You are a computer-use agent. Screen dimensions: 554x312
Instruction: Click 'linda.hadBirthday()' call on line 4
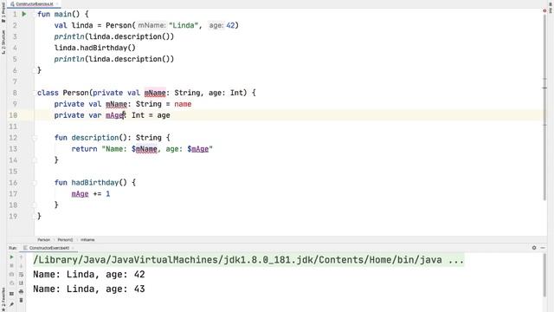click(94, 48)
